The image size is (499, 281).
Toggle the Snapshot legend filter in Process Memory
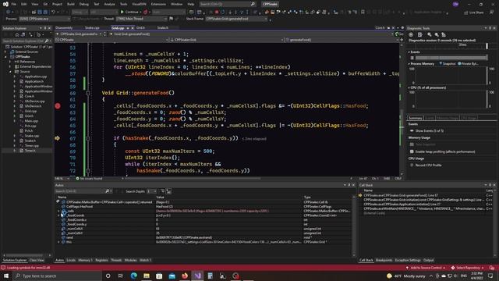pyautogui.click(x=447, y=64)
